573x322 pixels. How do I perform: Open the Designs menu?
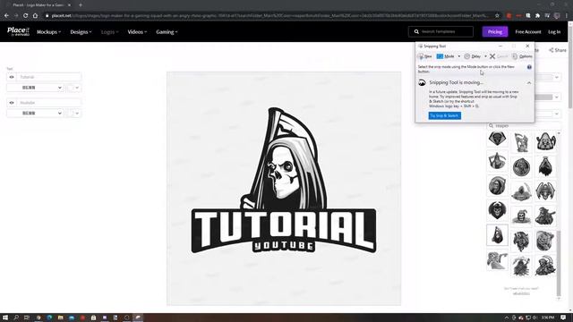tap(81, 32)
